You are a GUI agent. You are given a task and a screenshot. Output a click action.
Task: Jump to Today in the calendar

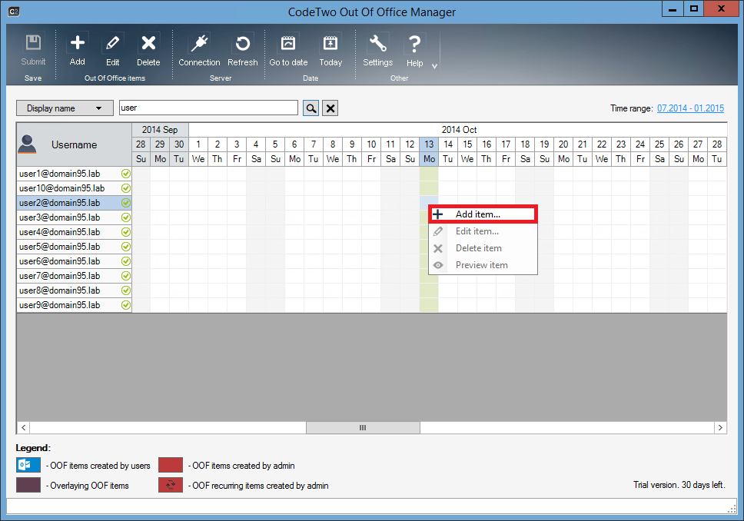(330, 49)
